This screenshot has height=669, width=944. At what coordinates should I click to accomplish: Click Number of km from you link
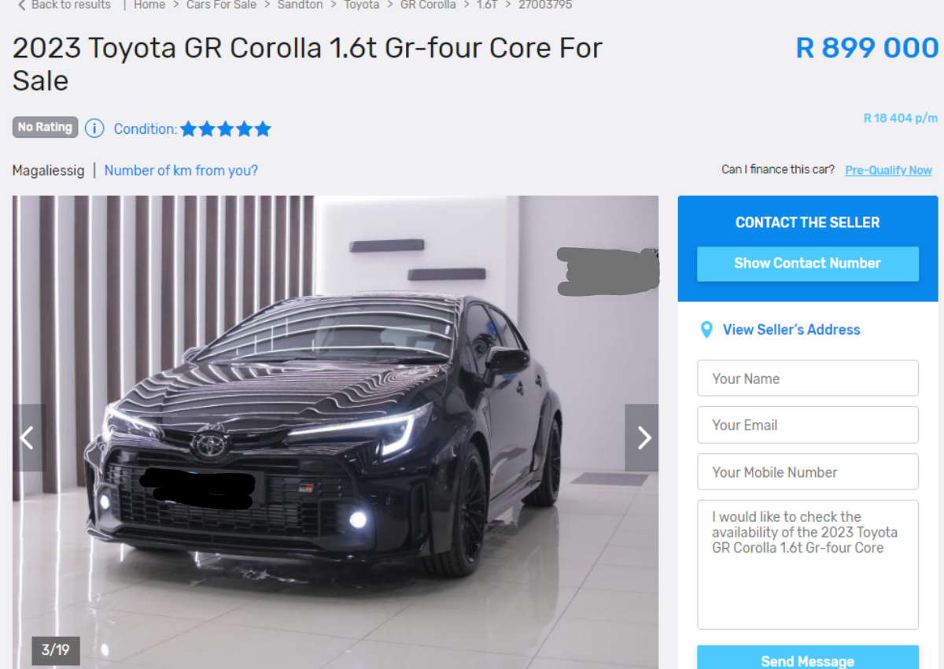click(x=181, y=171)
